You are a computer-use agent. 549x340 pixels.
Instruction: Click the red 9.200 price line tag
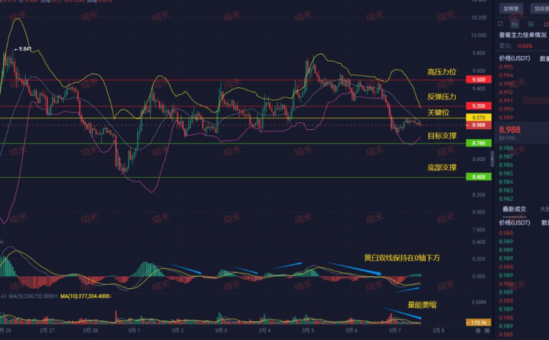478,106
